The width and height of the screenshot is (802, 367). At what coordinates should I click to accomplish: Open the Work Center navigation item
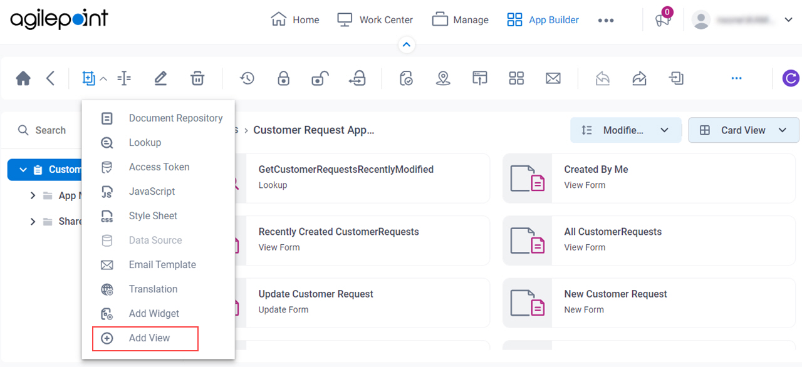click(x=375, y=19)
